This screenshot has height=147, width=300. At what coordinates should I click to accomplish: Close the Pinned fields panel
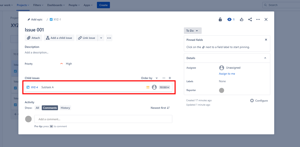pyautogui.click(x=266, y=40)
